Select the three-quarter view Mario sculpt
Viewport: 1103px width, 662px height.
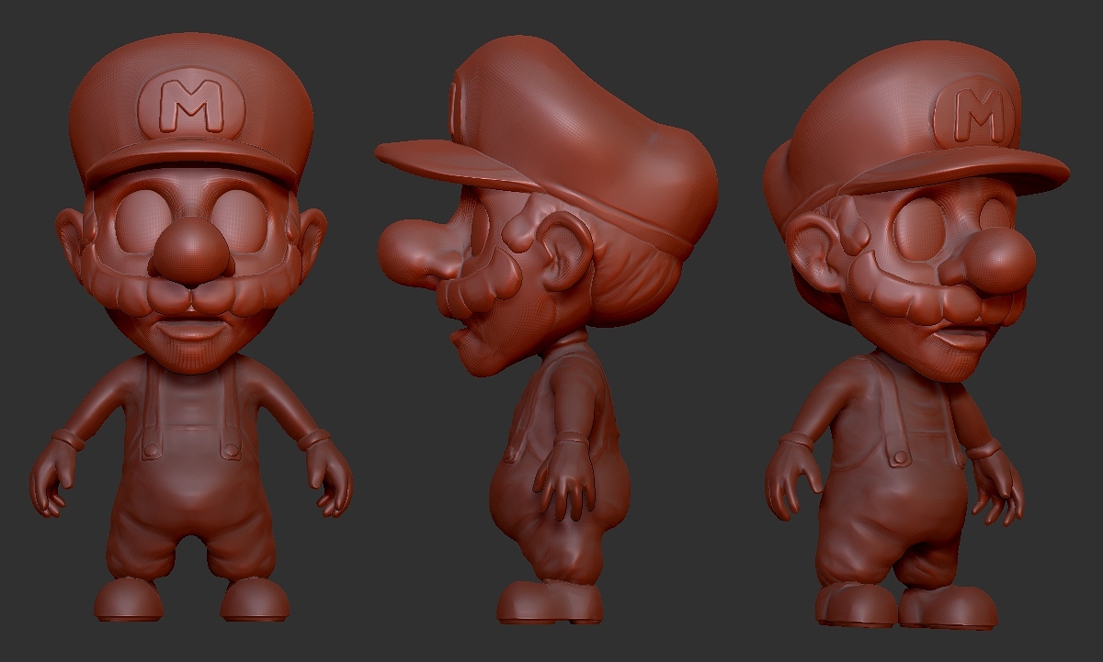(916, 334)
